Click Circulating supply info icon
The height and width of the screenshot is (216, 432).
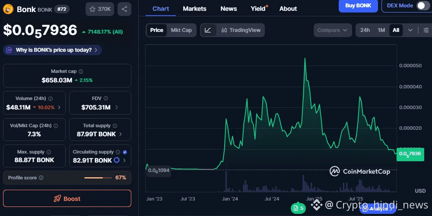pos(118,152)
